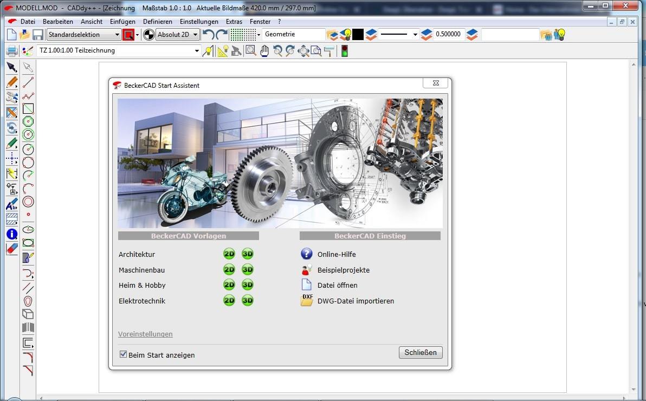Open the Absolut 2D coordinate dropdown
Screen dimensions: 646x401
click(195, 35)
